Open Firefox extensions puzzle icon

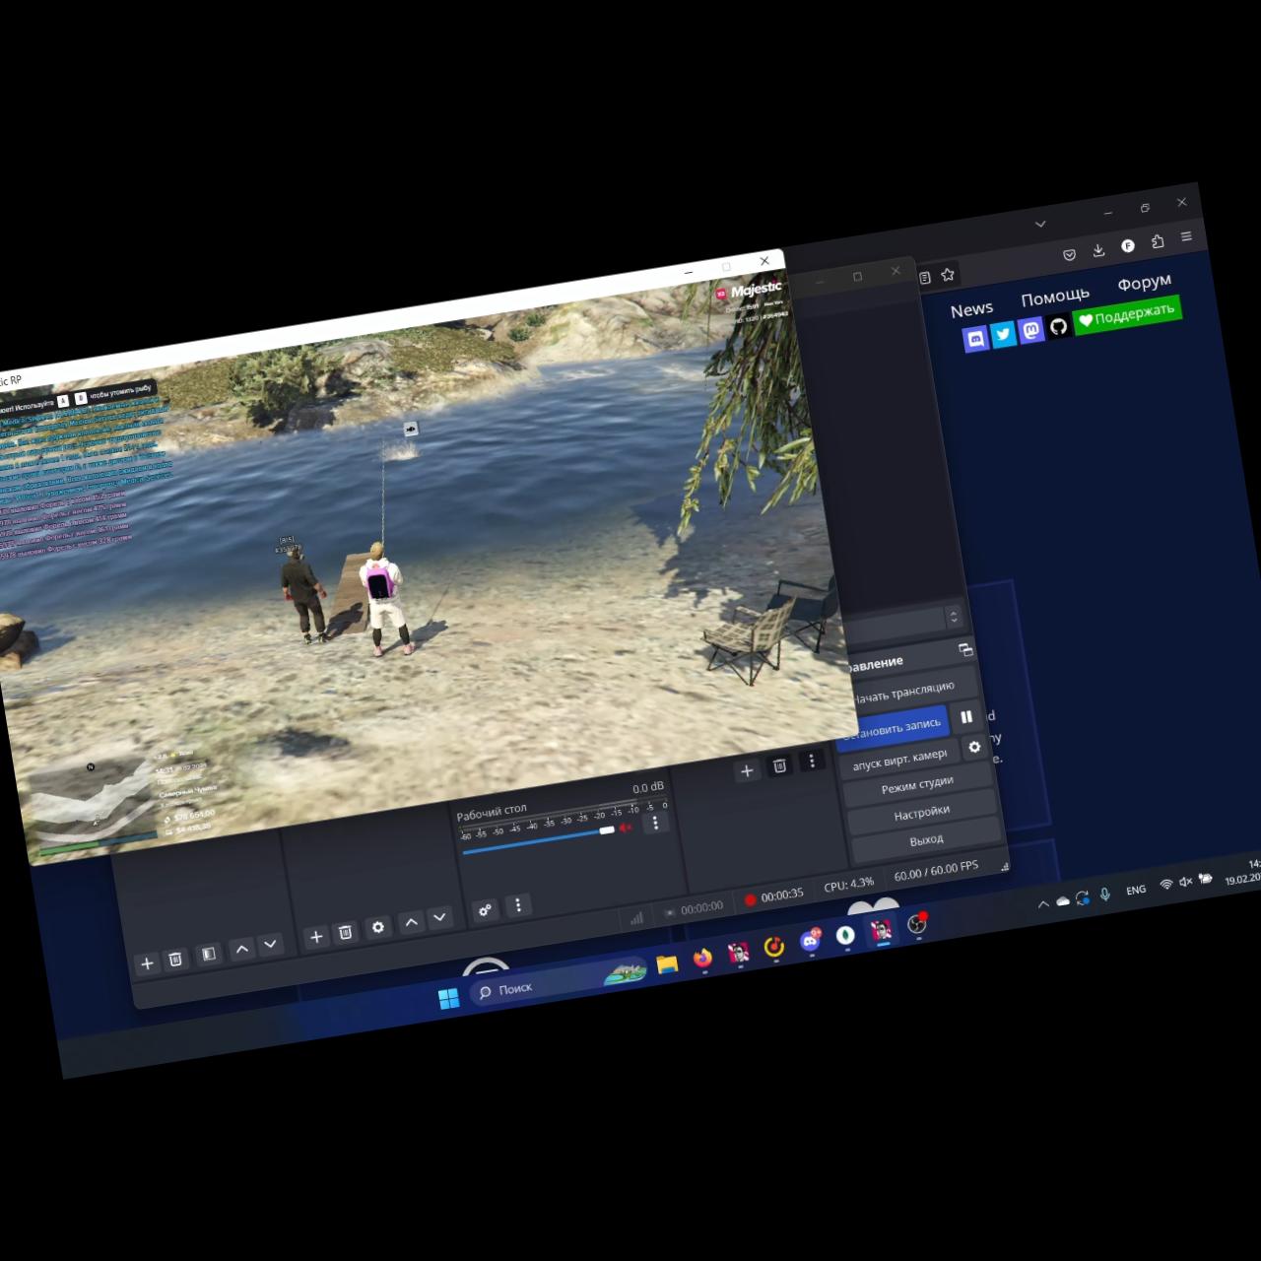[1158, 241]
